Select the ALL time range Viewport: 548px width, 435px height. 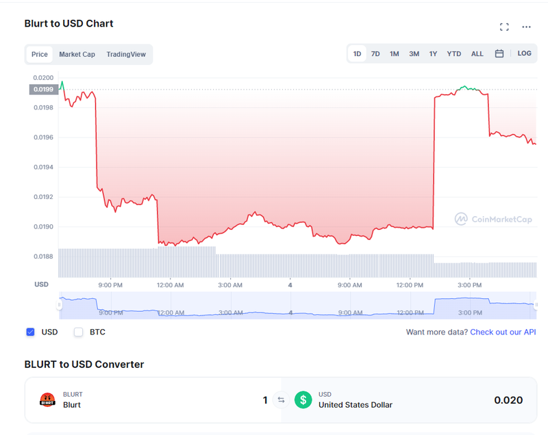[x=477, y=54]
